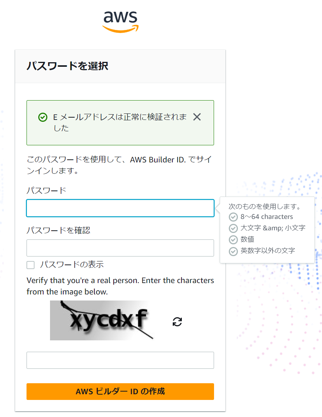Click the パスワードを選択 heading text
Viewport: 322px width, 417px height.
[67, 66]
